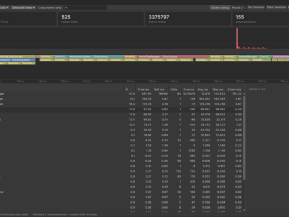Viewport: 289px width, 217px height.
Task: Sort table by 'Externs' column header
Action: pyautogui.click(x=189, y=89)
